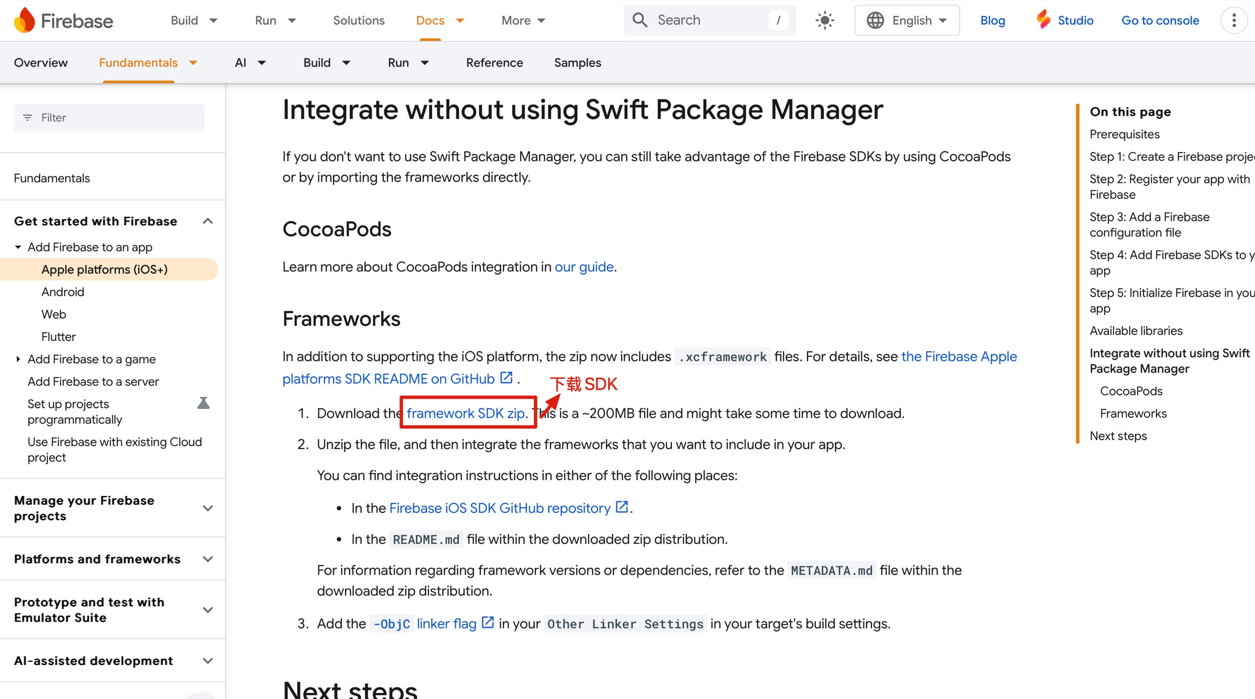1255x699 pixels.
Task: Jump to Step 4: Add Firebase SDKs
Action: [1172, 262]
